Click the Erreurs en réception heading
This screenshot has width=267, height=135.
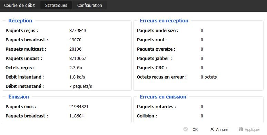pyautogui.click(x=164, y=21)
